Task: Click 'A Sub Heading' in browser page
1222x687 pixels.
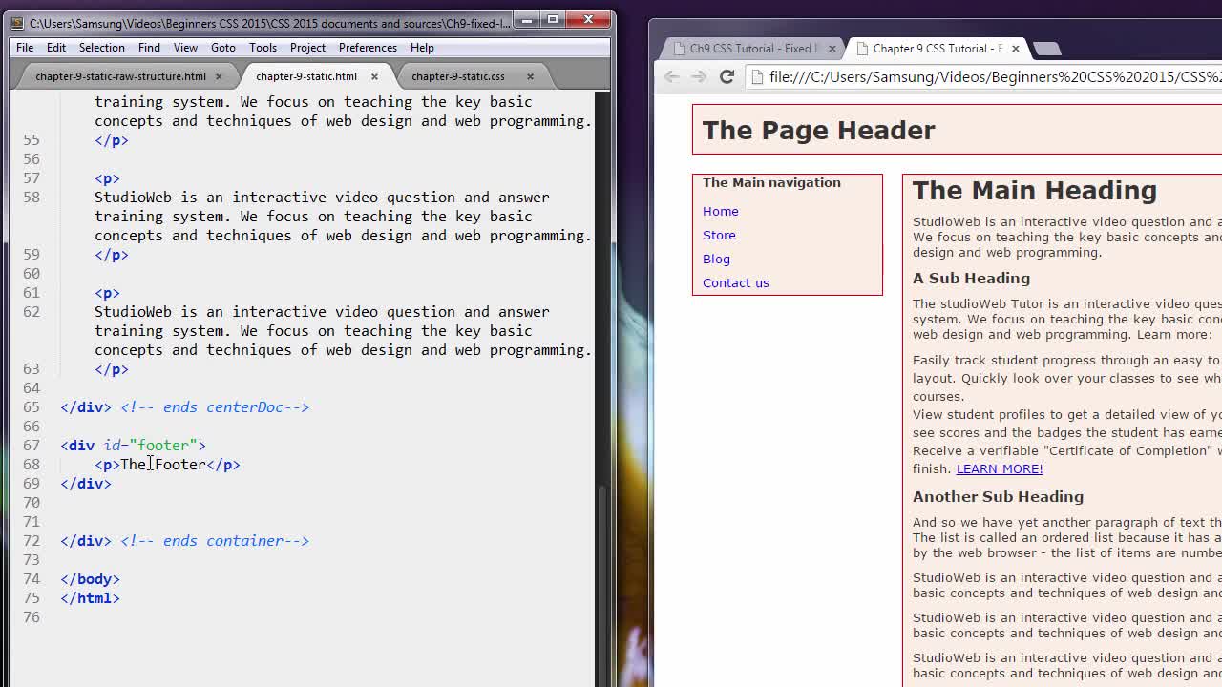Action: click(971, 278)
